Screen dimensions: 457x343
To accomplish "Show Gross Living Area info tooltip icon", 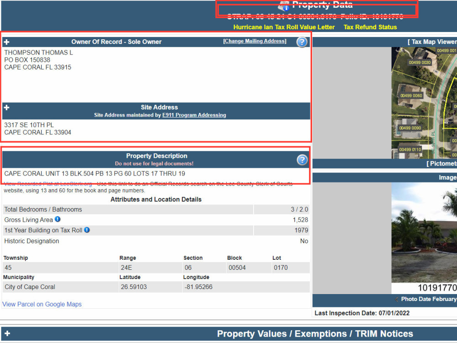I will pyautogui.click(x=58, y=219).
